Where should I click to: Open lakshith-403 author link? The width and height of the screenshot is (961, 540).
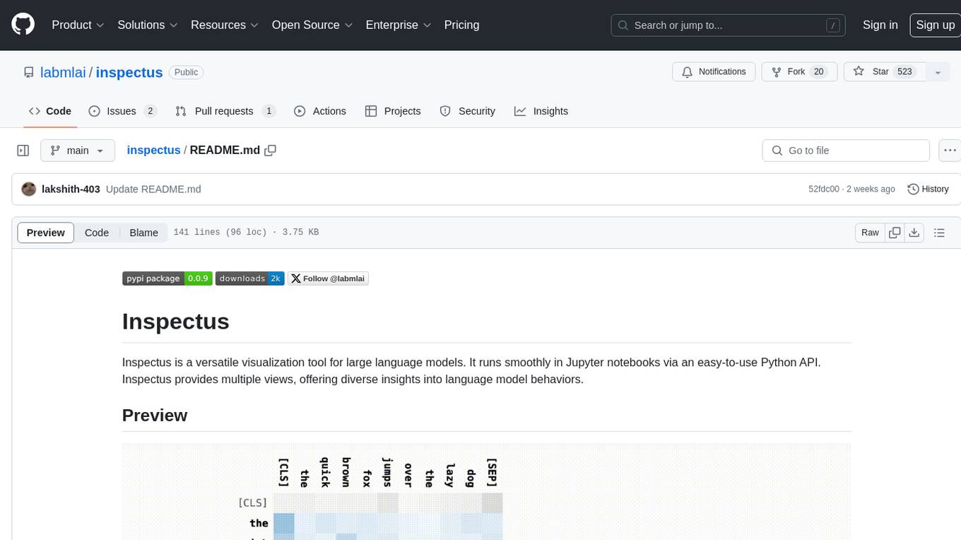[x=71, y=189]
